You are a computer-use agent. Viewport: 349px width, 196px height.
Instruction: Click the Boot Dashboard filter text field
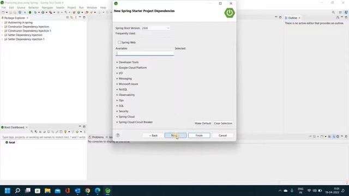[44, 137]
